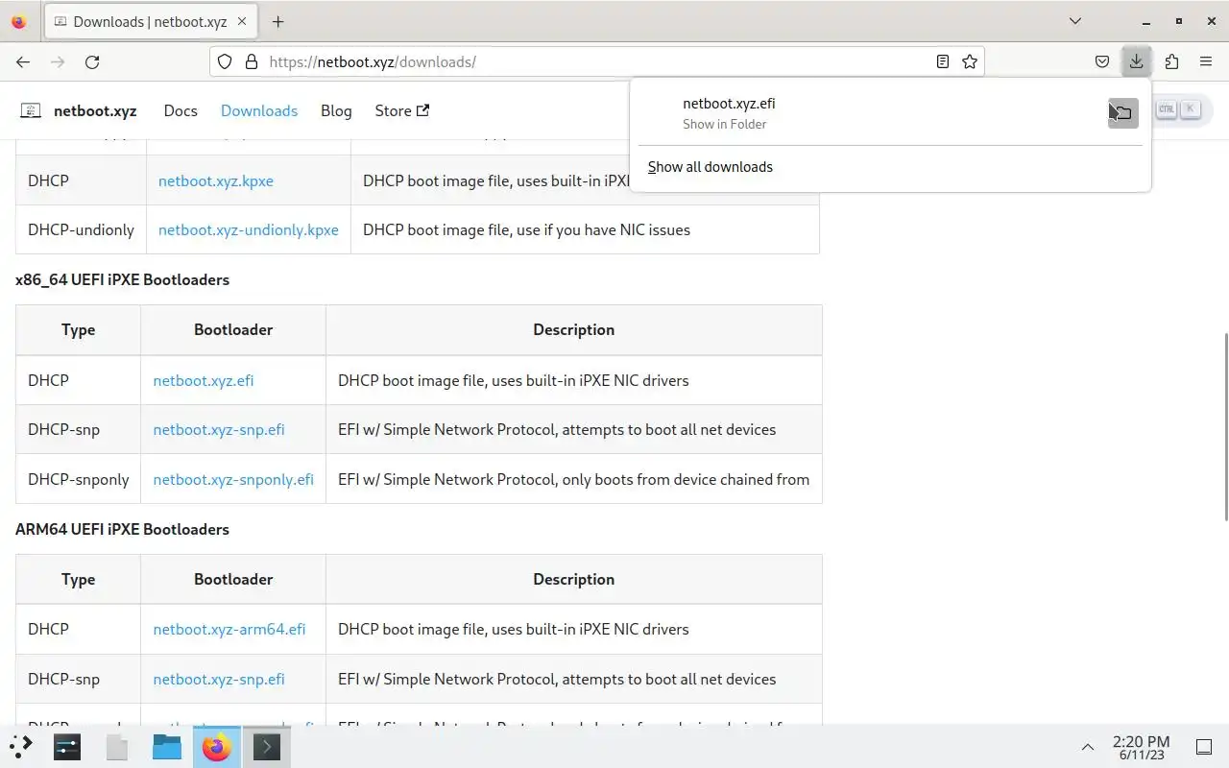Toggle reader view for the page
The width and height of the screenshot is (1229, 768).
tap(943, 61)
